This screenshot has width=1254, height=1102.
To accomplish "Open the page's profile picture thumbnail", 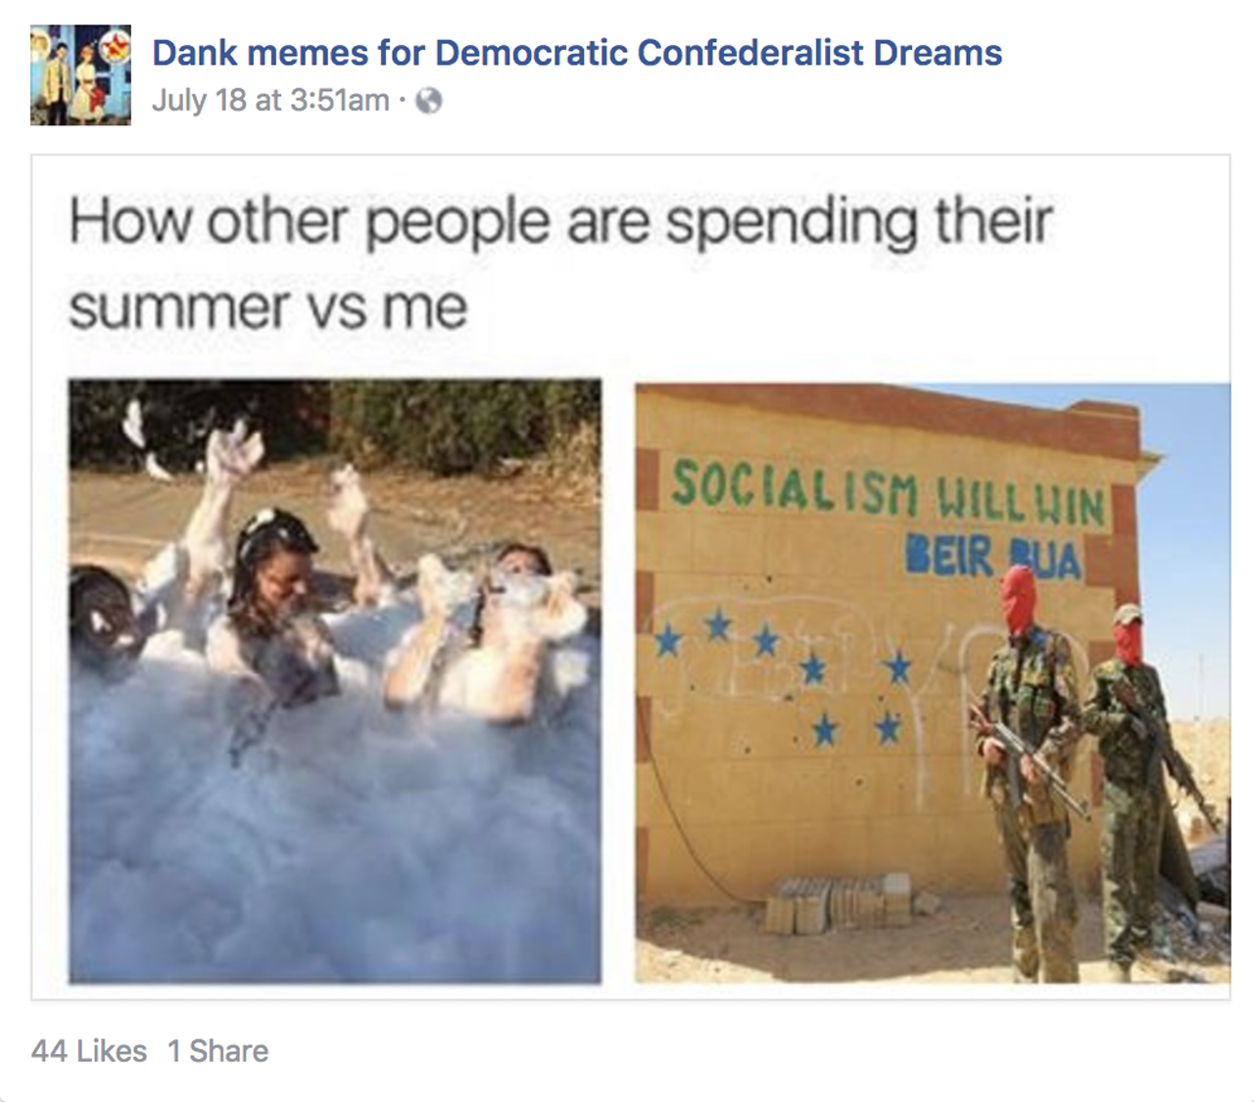I will point(80,75).
